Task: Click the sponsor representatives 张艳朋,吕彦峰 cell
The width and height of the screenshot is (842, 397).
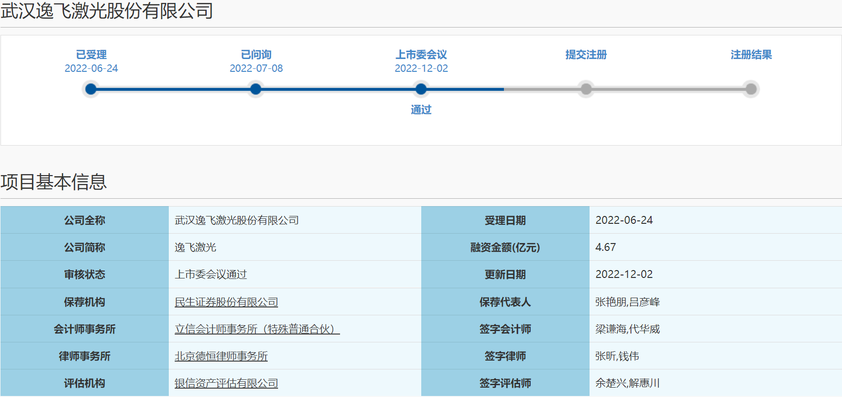Action: 627,302
